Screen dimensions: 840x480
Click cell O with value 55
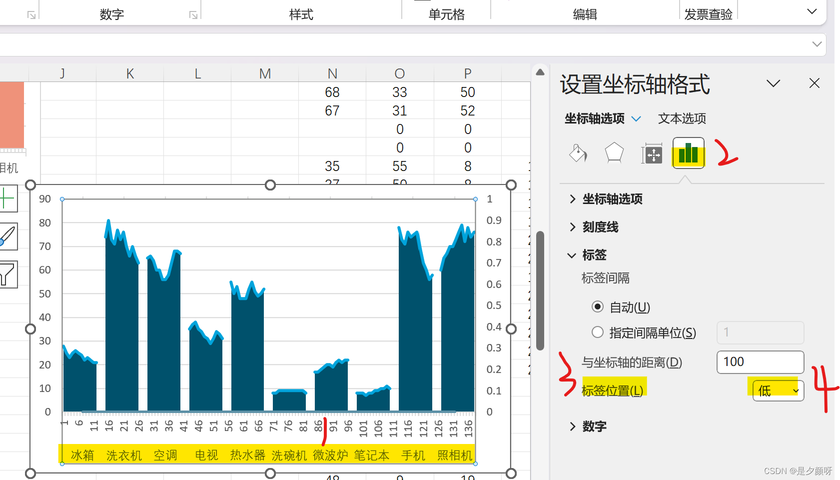[x=400, y=166]
